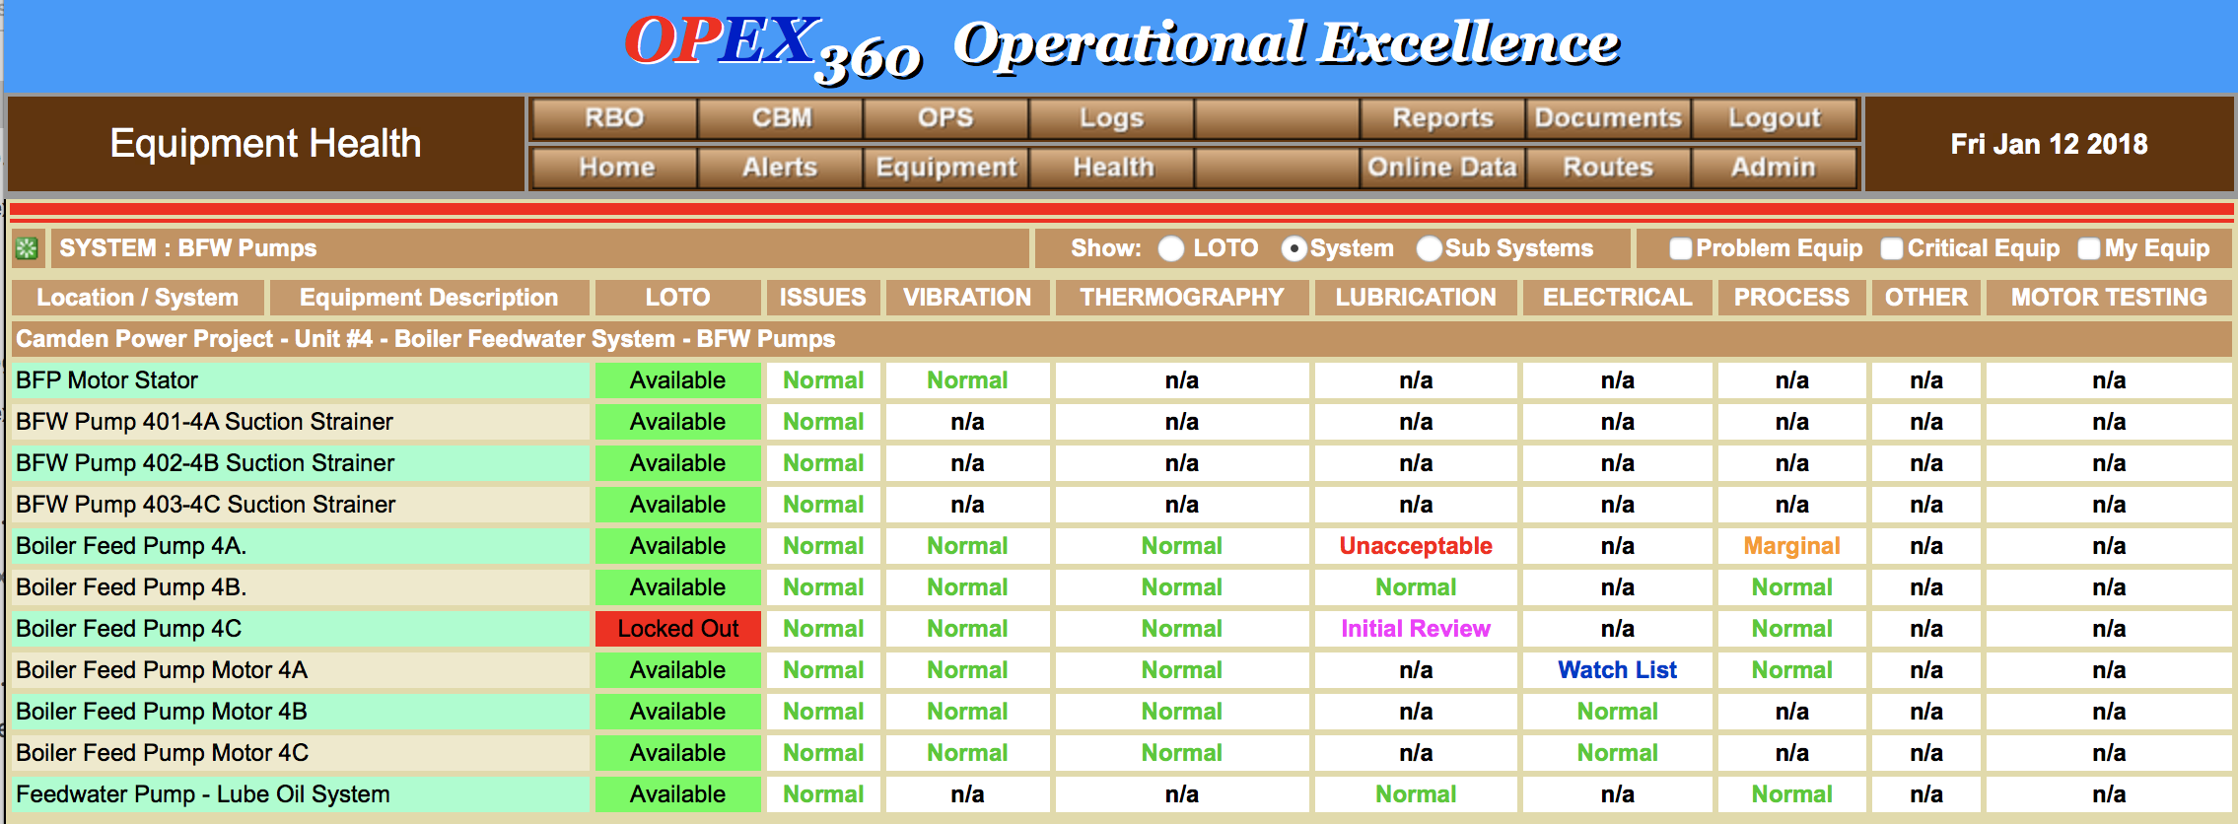Image resolution: width=2238 pixels, height=824 pixels.
Task: Click the PROCESS column header
Action: coord(1791,298)
